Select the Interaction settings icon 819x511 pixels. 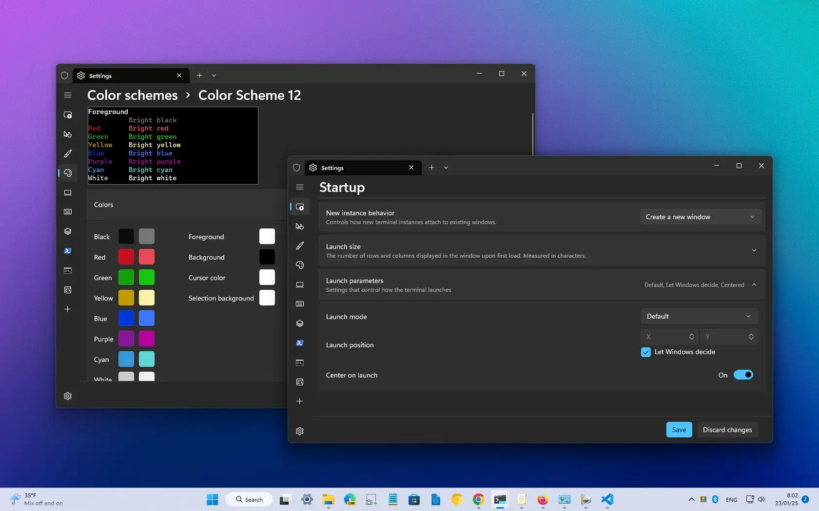coord(299,226)
